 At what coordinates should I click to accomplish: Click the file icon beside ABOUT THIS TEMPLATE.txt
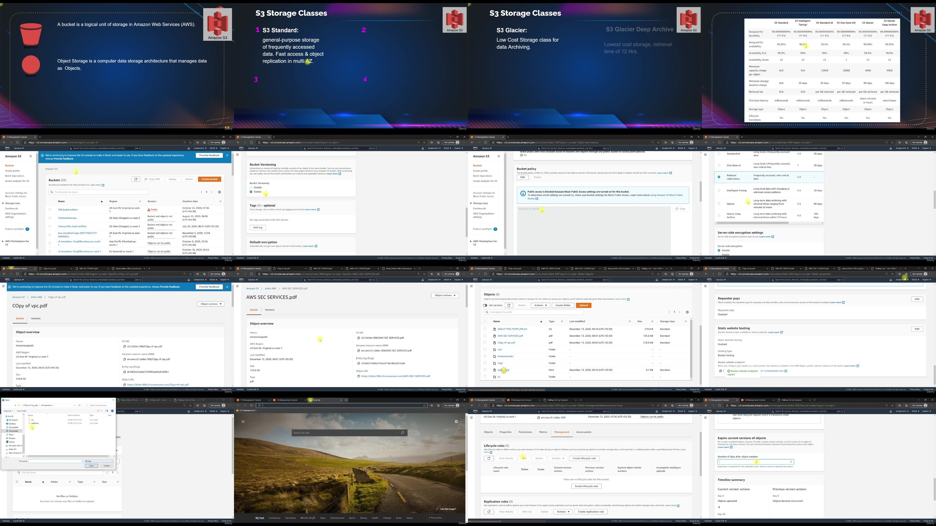(495, 329)
